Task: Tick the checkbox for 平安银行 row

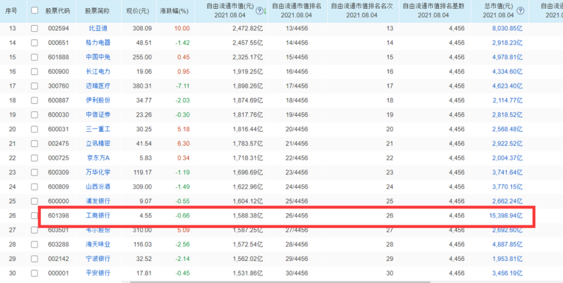Action: pos(34,273)
